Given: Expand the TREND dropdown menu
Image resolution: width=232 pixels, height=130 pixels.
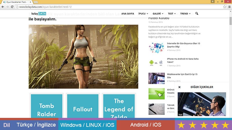Looking at the screenshot, I should (185, 14).
